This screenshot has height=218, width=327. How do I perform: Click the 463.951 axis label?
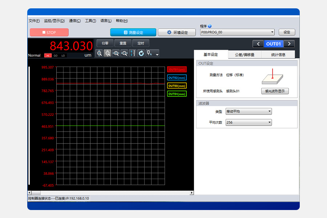48,126
